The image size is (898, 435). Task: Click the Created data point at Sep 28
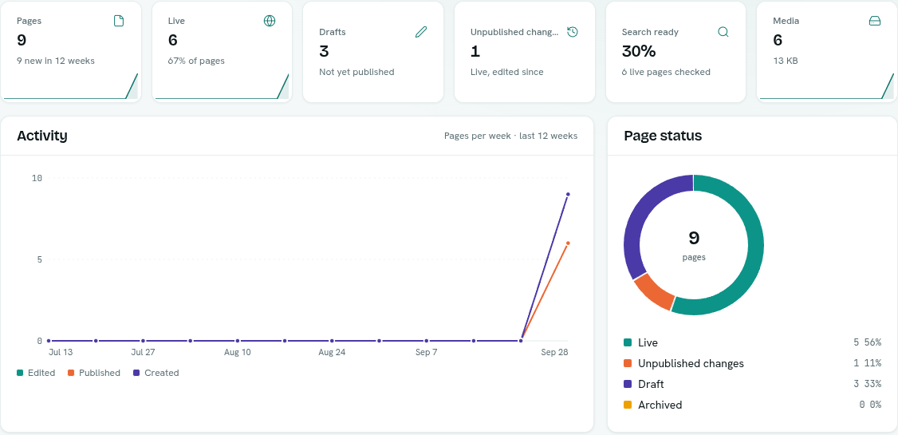pyautogui.click(x=568, y=194)
